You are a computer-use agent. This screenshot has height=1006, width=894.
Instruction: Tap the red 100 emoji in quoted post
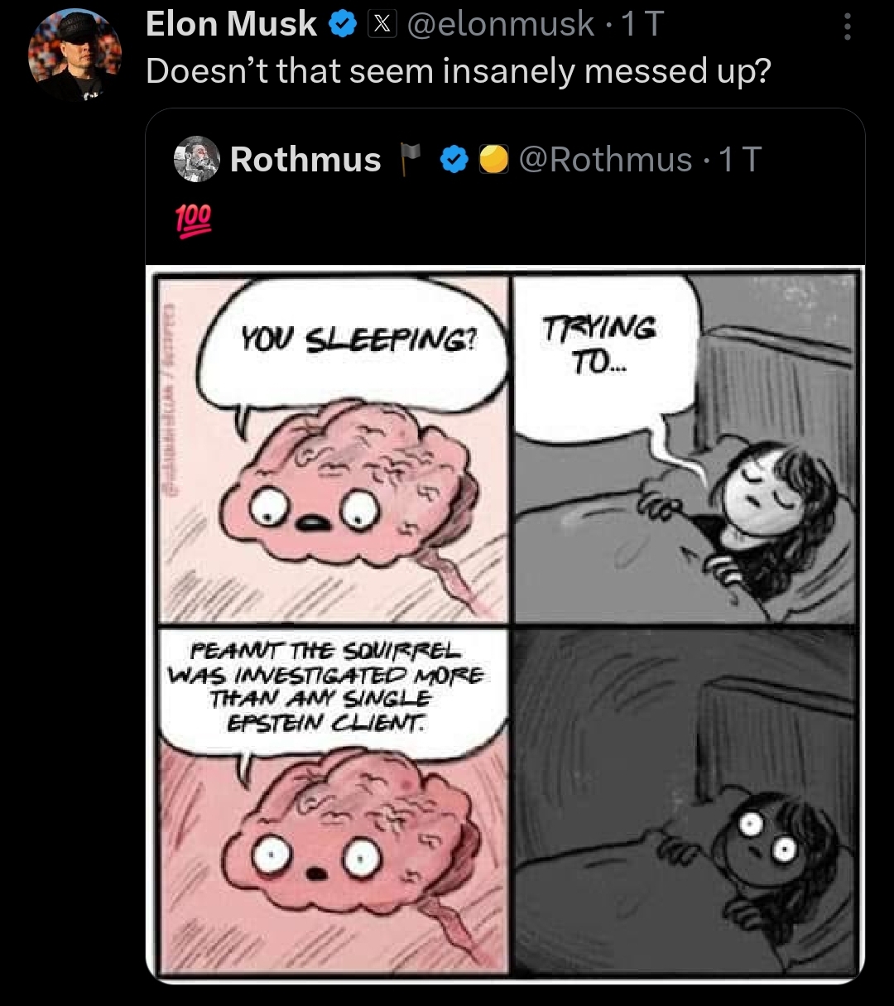click(x=192, y=220)
